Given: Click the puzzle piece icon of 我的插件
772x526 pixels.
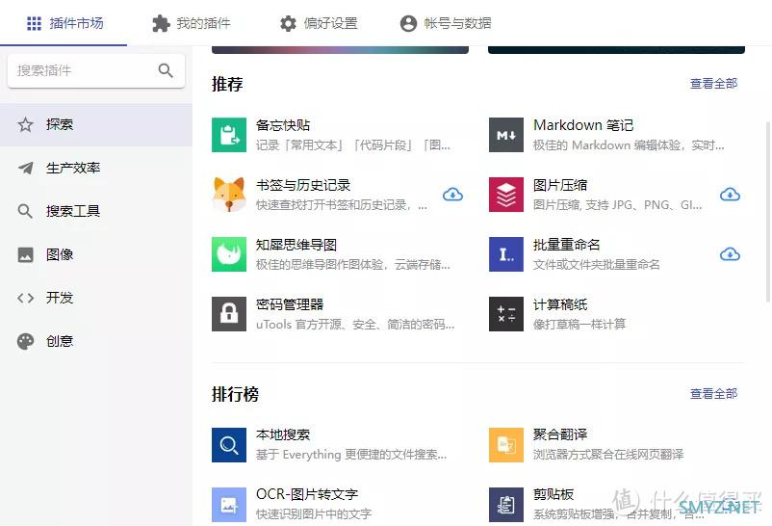Looking at the screenshot, I should coord(161,23).
